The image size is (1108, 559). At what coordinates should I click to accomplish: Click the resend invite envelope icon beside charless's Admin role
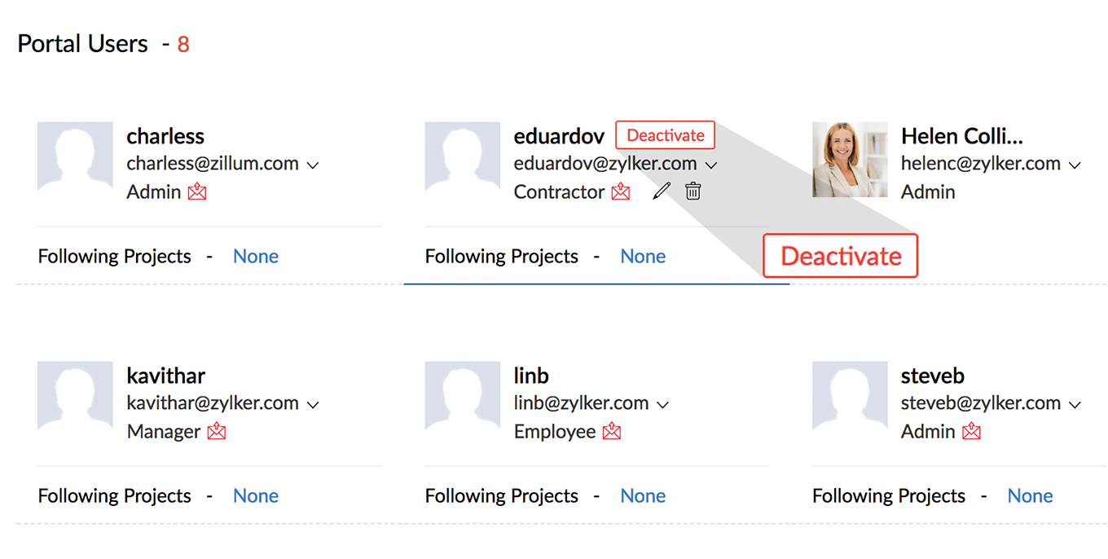(197, 192)
